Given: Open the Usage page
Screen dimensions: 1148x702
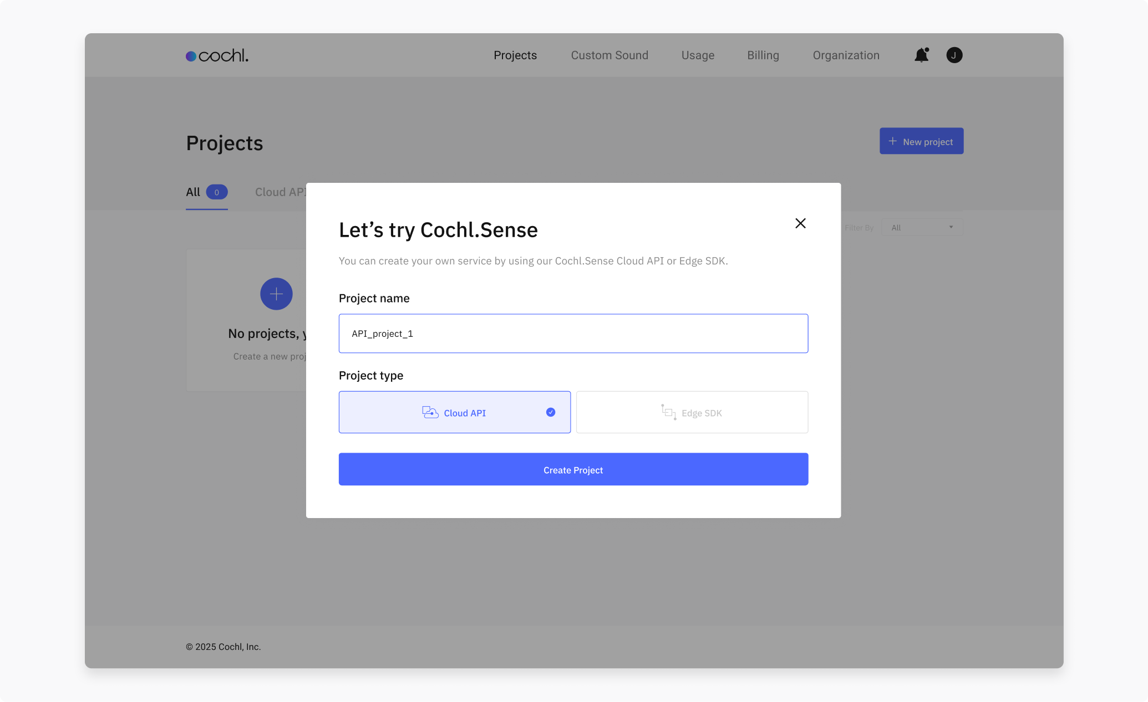Looking at the screenshot, I should [x=698, y=55].
